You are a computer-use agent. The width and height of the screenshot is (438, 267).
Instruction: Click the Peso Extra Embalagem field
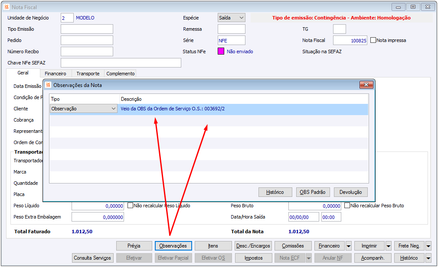click(98, 217)
